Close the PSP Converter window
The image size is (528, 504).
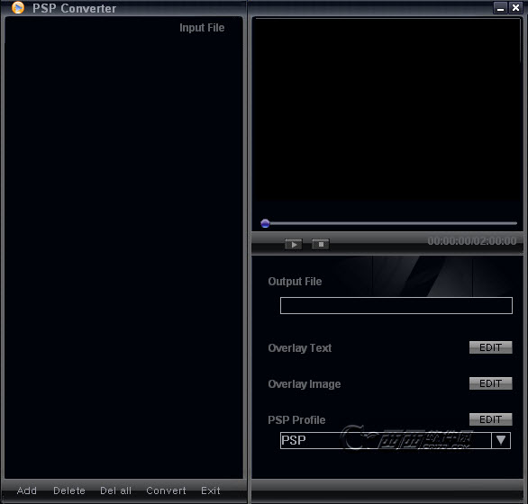(515, 8)
